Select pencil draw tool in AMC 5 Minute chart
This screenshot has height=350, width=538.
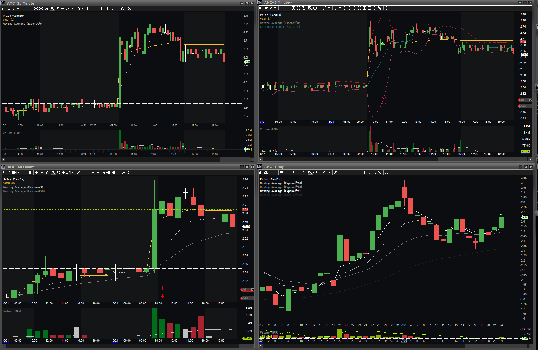[x=325, y=8]
